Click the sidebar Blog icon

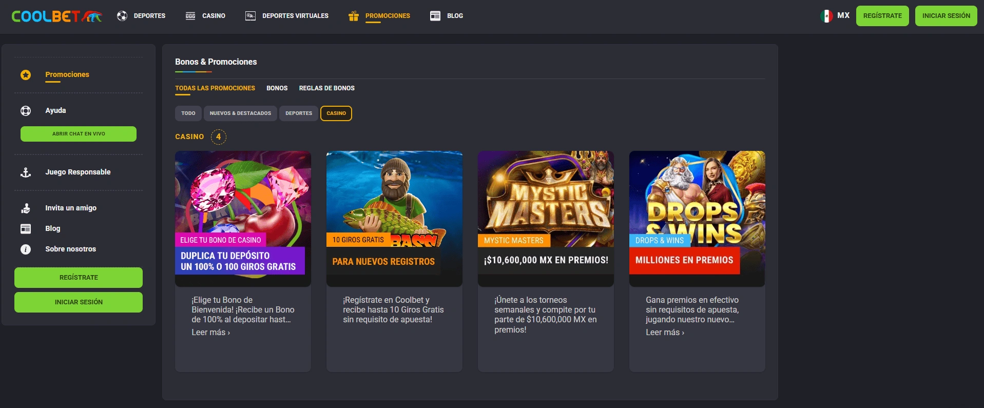tap(26, 229)
